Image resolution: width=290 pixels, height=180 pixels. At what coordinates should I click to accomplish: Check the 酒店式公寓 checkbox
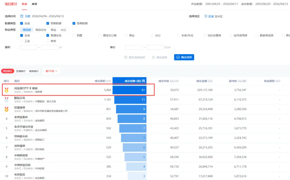coord(100,35)
